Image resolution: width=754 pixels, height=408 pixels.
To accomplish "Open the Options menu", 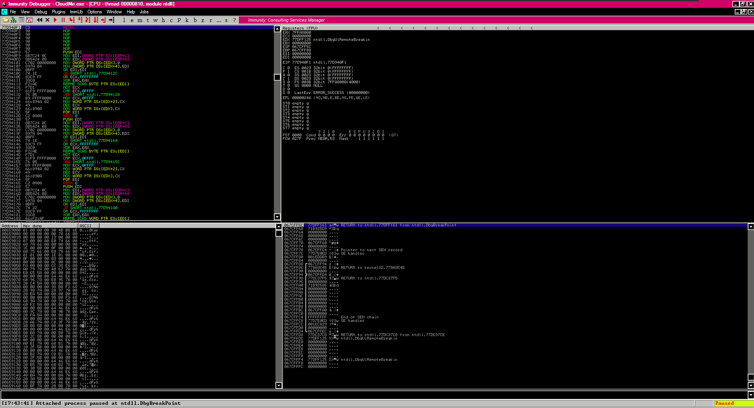I will 94,12.
